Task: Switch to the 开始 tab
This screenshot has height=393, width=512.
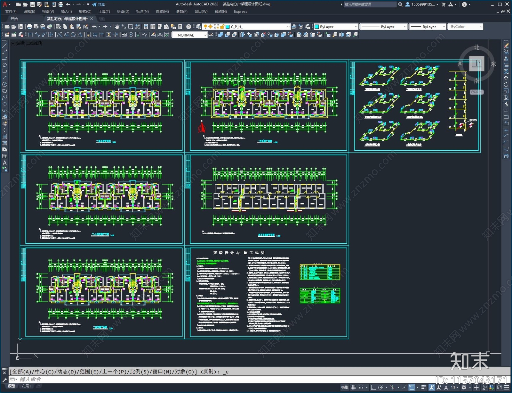Action: [x=14, y=19]
